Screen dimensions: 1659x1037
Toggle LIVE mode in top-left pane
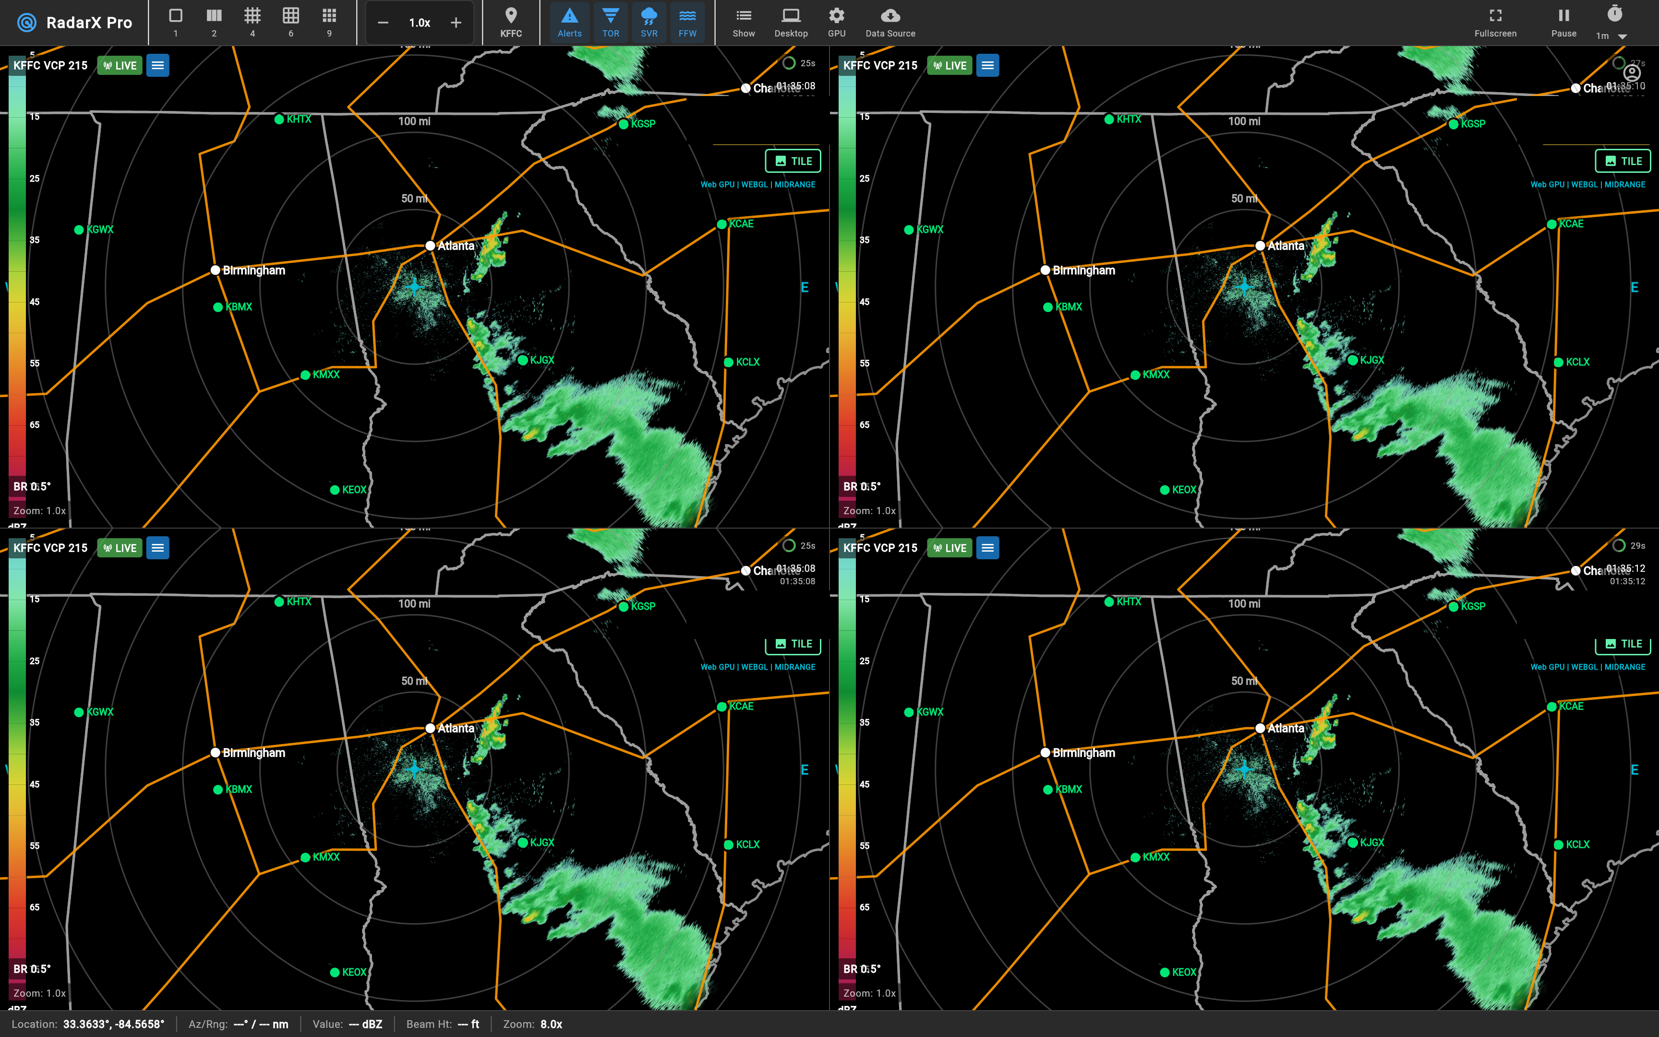(120, 65)
